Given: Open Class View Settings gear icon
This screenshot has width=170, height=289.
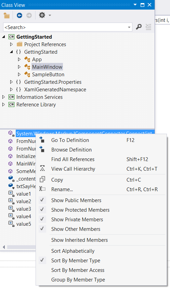Looking at the screenshot, I should pos(42,15).
